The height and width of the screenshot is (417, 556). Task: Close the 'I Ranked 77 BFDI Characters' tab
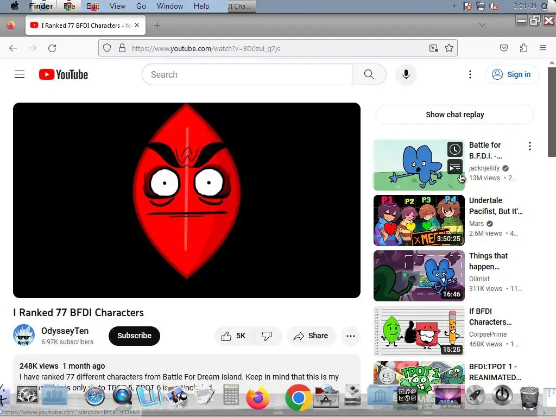(x=137, y=25)
